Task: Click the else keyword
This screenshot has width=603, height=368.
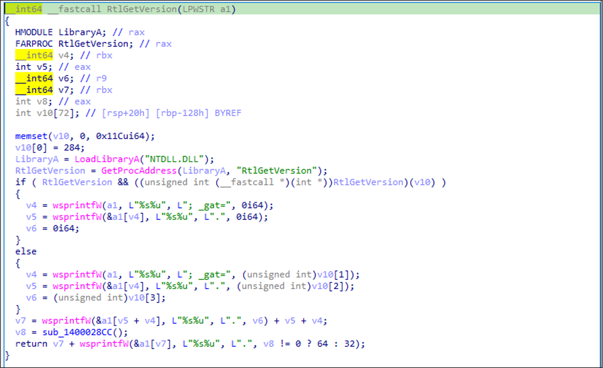Action: 26,251
